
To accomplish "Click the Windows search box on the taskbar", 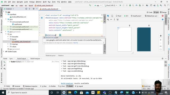I will pyautogui.click(x=27, y=93).
